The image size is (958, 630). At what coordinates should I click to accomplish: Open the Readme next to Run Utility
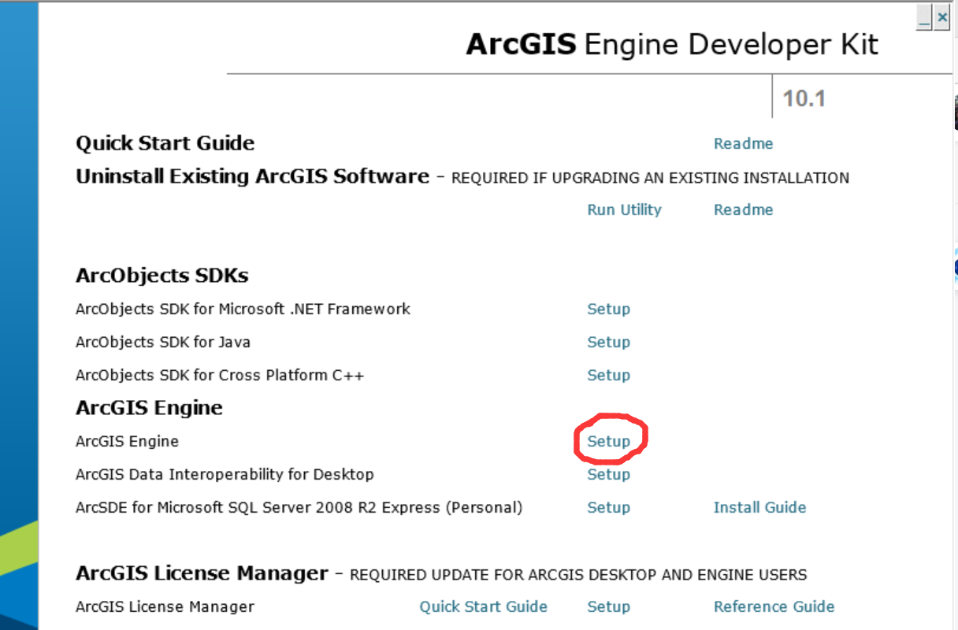[x=743, y=209]
